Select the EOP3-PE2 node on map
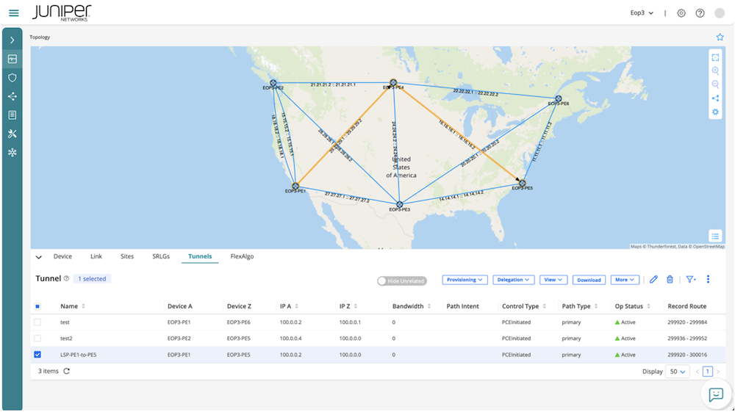This screenshot has width=735, height=412. (x=273, y=83)
